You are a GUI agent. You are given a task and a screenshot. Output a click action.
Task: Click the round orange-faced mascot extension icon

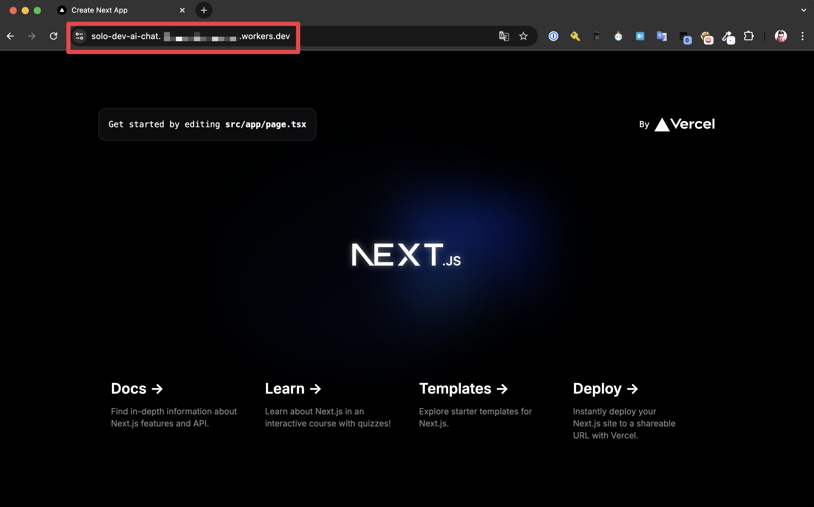pos(618,36)
